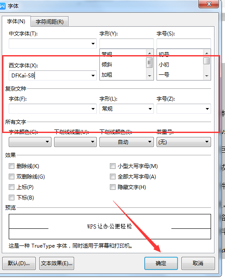Click the WPS logo icon in title bar
This screenshot has height=280, width=225.
pos(3,6)
